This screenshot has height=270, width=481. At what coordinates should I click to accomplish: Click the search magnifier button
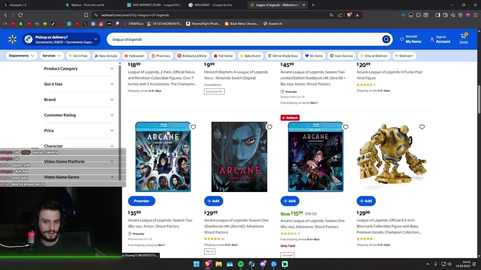(386, 39)
